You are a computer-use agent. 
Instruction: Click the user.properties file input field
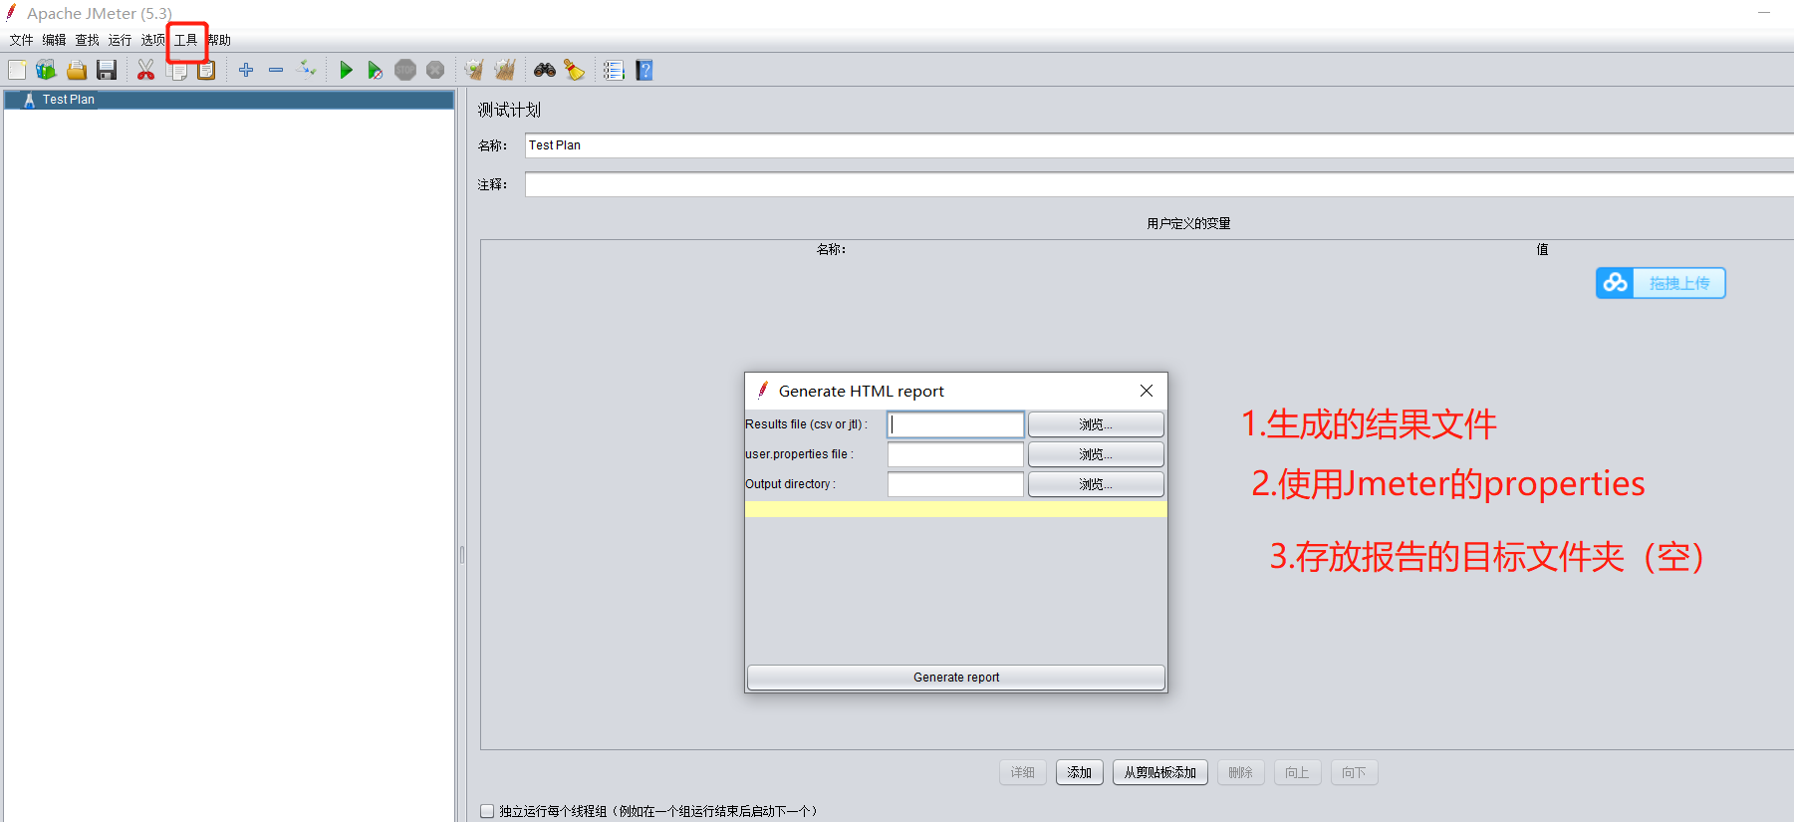coord(955,454)
